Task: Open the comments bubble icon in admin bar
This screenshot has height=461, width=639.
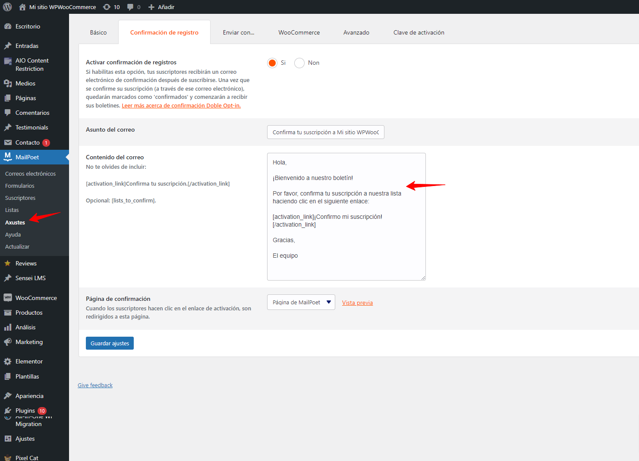Action: [130, 7]
